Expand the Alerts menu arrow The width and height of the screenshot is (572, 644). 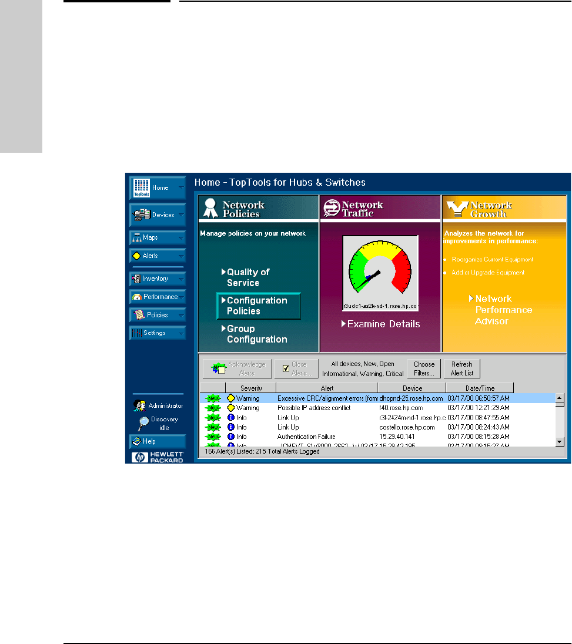click(180, 256)
